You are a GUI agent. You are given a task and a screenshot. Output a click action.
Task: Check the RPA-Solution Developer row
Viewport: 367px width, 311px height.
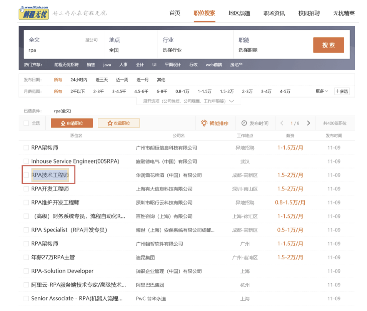(26, 271)
